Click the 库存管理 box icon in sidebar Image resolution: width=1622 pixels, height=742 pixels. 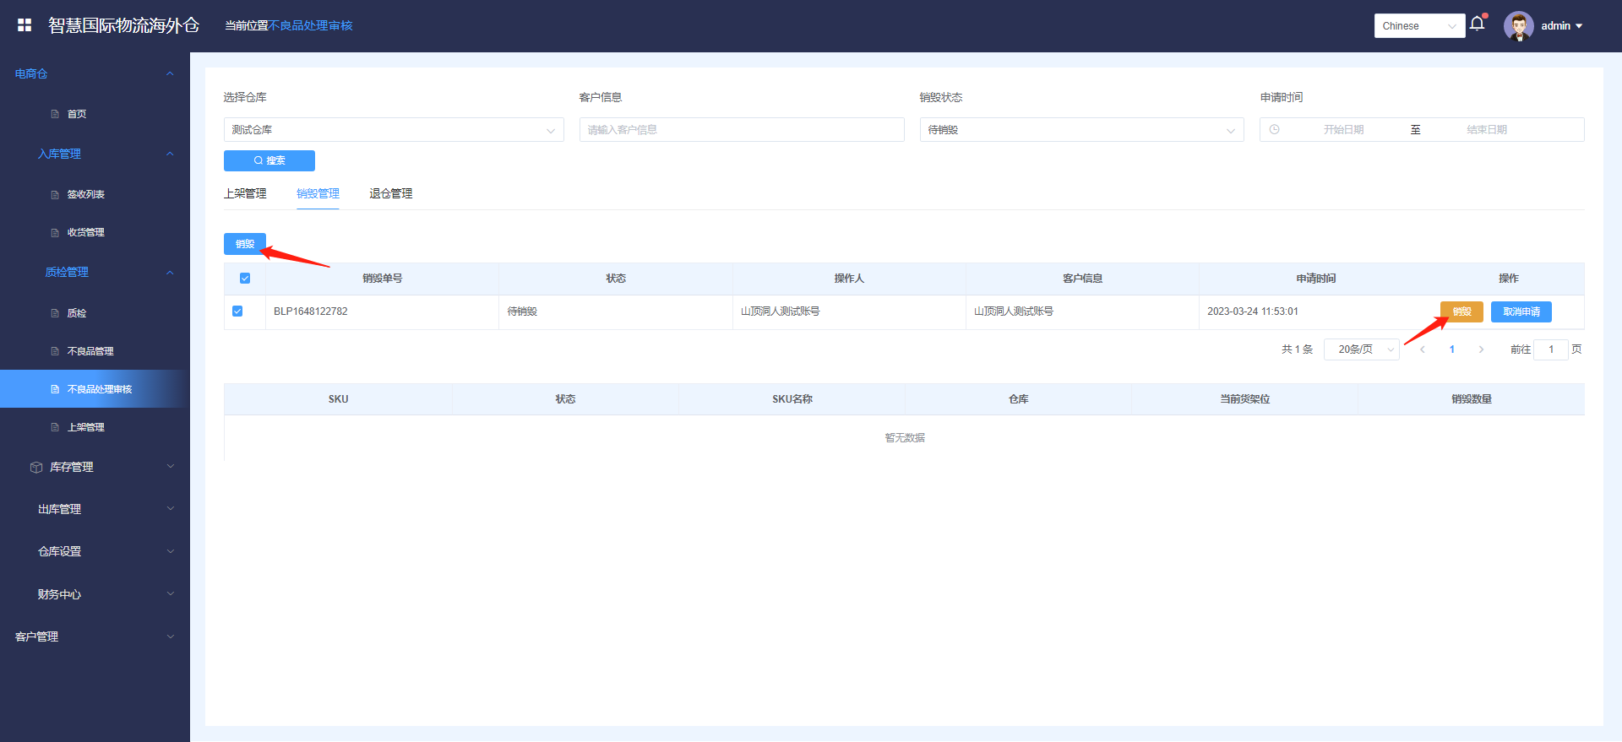tap(36, 467)
